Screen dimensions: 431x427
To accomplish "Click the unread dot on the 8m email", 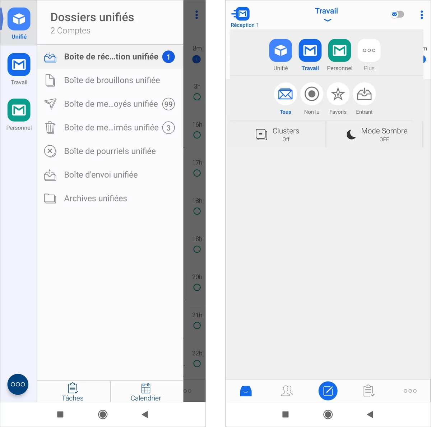I will click(196, 59).
